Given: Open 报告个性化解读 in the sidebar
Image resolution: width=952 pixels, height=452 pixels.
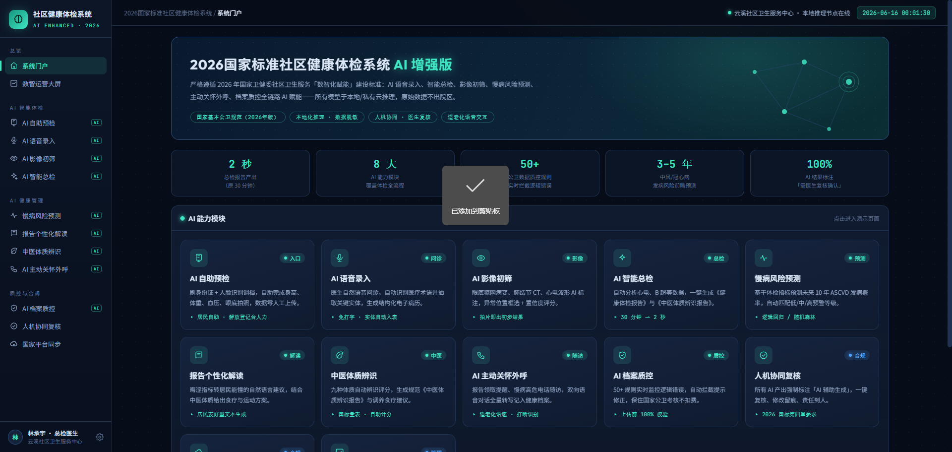Looking at the screenshot, I should 56,234.
